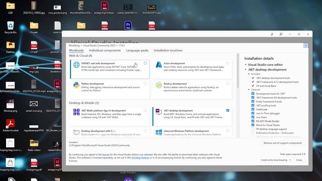Check the ASP.NET and web development workload
This screenshot has width=322, height=181.
145,63
